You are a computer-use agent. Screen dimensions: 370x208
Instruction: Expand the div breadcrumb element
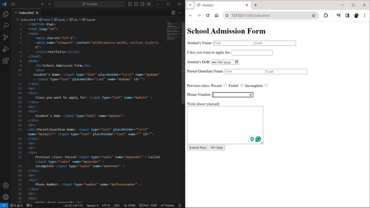click(x=74, y=19)
